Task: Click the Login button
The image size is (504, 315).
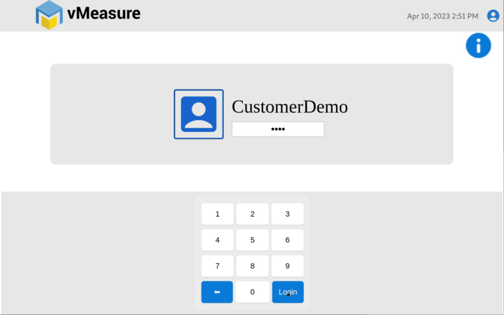Action: point(287,292)
